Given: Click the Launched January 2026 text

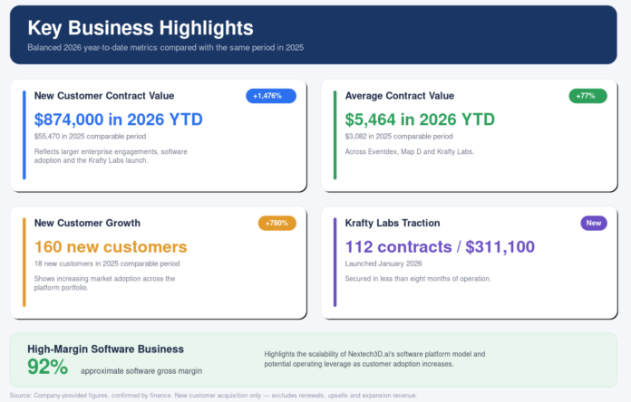Looking at the screenshot, I should (383, 263).
